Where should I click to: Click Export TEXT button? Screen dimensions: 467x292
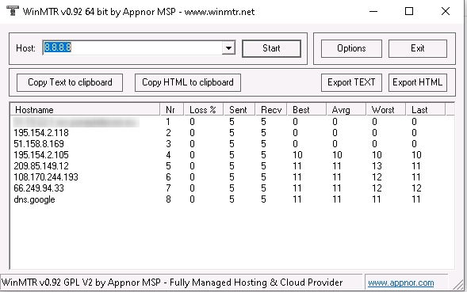pos(351,82)
